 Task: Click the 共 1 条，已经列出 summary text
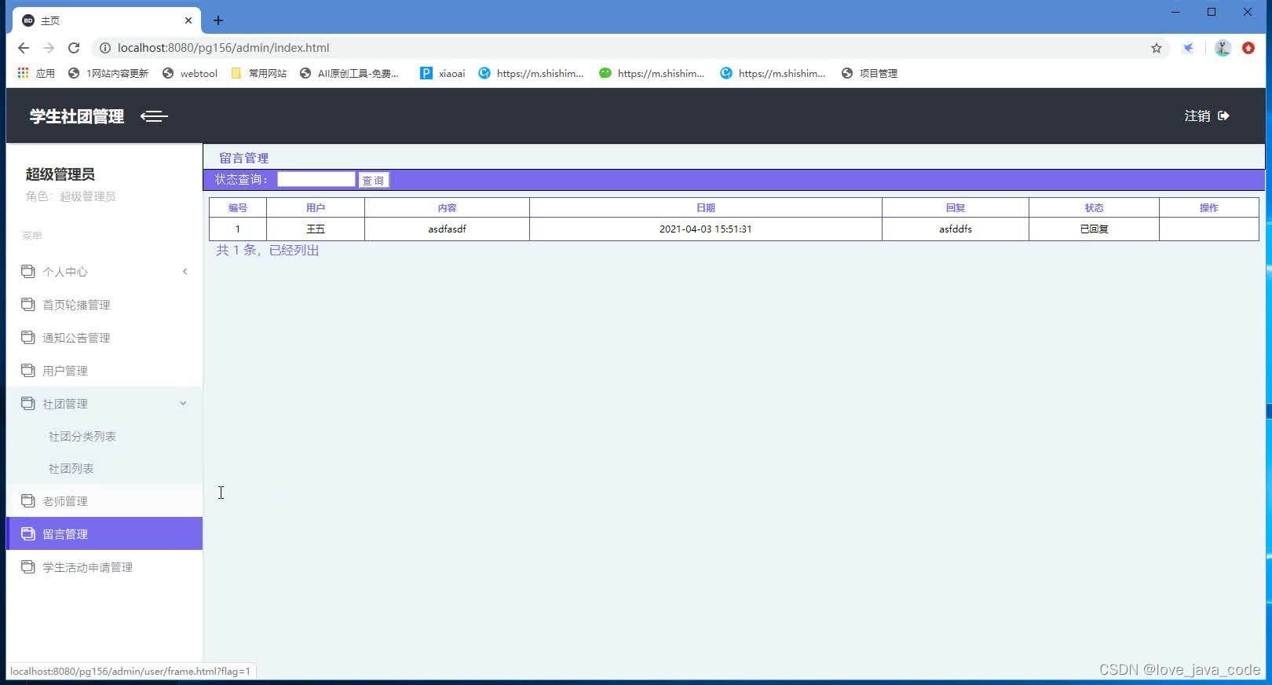click(x=268, y=250)
